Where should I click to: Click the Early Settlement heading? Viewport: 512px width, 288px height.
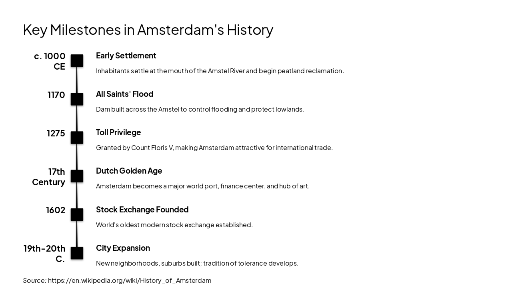[x=126, y=56]
